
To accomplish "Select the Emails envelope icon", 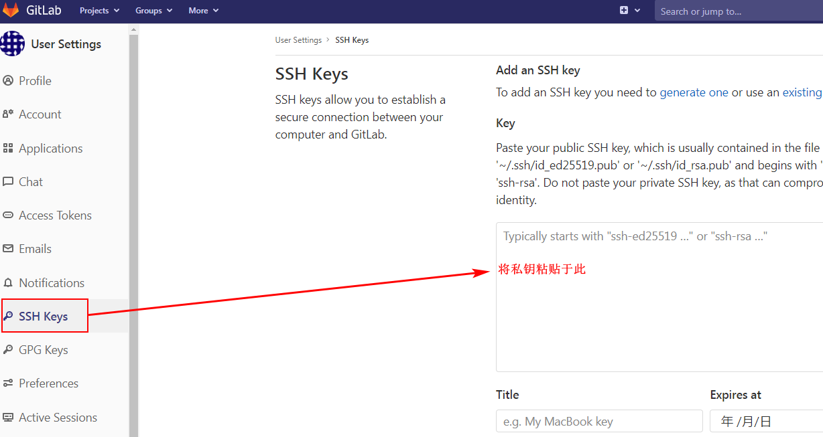I will point(8,249).
